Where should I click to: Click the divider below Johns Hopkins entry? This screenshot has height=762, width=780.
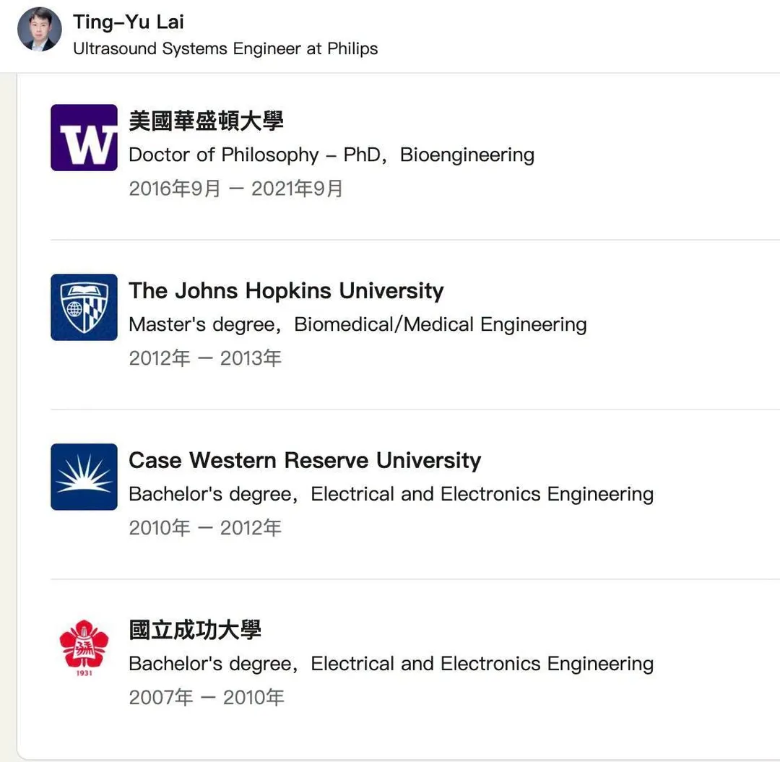[415, 410]
